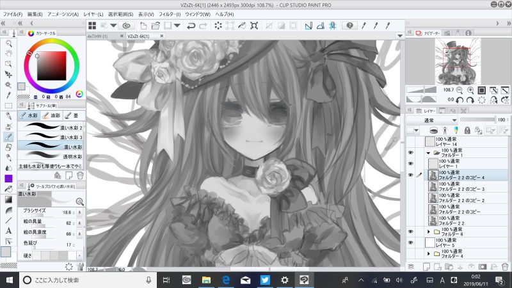Image resolution: width=512 pixels, height=288 pixels.
Task: Toggle Set as reference layer icon
Action: [445, 131]
